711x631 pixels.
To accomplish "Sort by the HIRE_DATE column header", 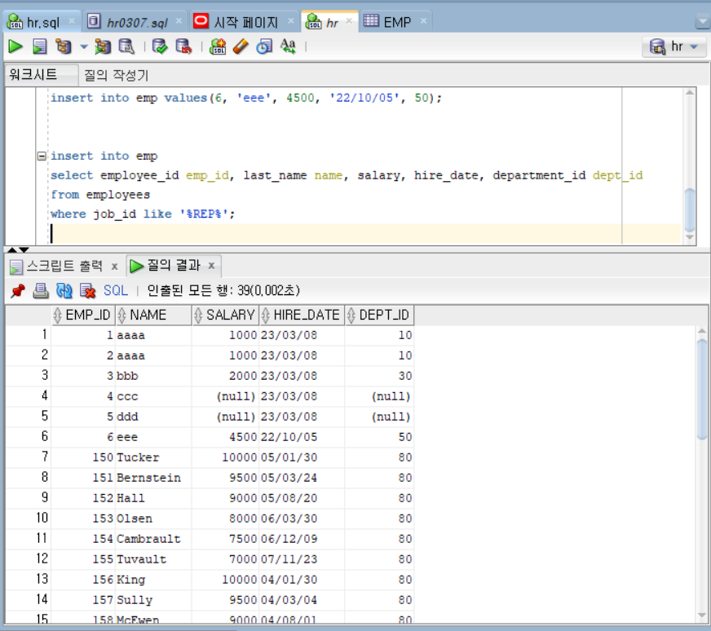I will pyautogui.click(x=302, y=315).
